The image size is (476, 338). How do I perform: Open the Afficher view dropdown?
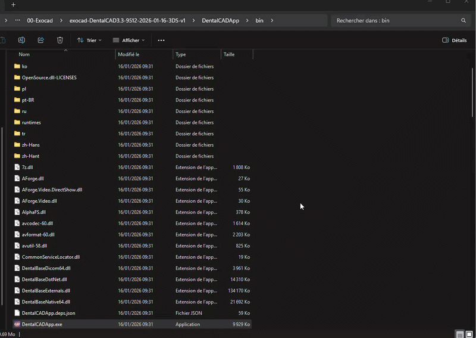point(128,40)
